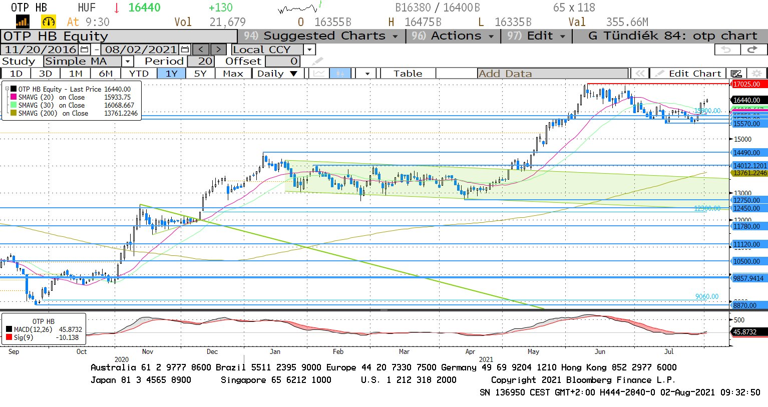Viewport: 768px width, 407px height.
Task: Collapse the legend using the small box
Action: 8,89
